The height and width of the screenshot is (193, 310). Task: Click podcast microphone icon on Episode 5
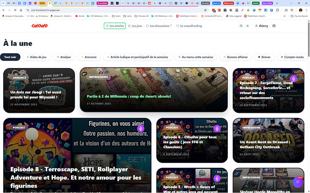217,178
